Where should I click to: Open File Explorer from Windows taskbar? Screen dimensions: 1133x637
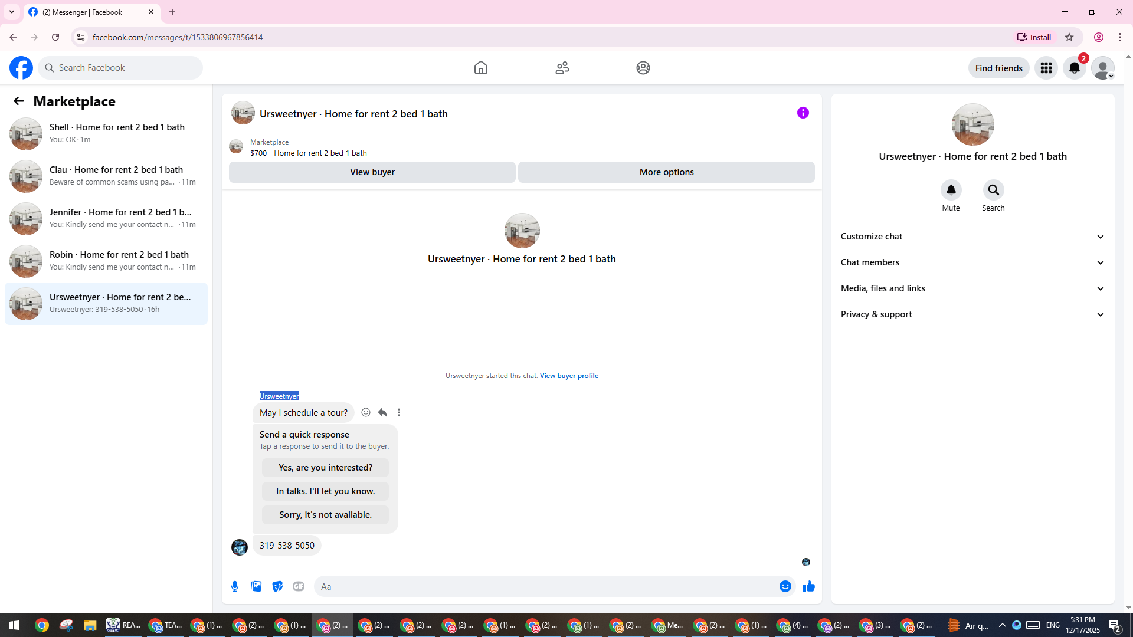[90, 625]
